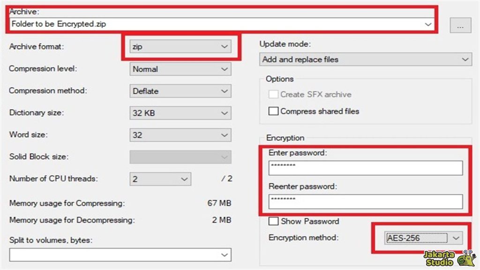Screen dimensions: 480x270
Task: Click the browse button beside the archive name
Action: [x=461, y=25]
